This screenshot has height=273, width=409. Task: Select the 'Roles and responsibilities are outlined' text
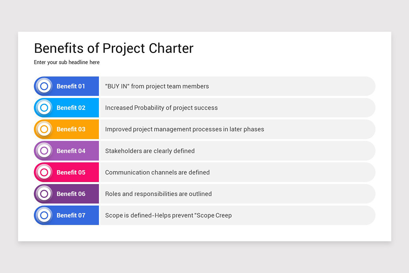pyautogui.click(x=158, y=194)
